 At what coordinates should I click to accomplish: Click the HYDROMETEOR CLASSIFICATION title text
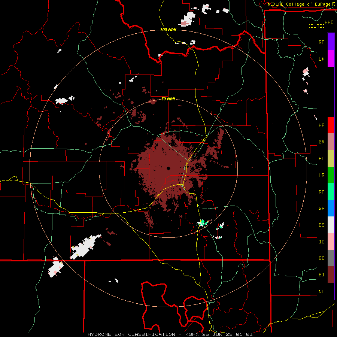(x=131, y=334)
